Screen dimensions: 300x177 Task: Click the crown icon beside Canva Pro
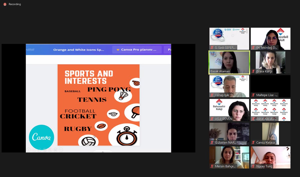click(x=118, y=50)
